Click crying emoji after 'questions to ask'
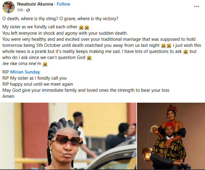Image resolution: width=205 pixels, height=170 pixels. tap(186, 52)
